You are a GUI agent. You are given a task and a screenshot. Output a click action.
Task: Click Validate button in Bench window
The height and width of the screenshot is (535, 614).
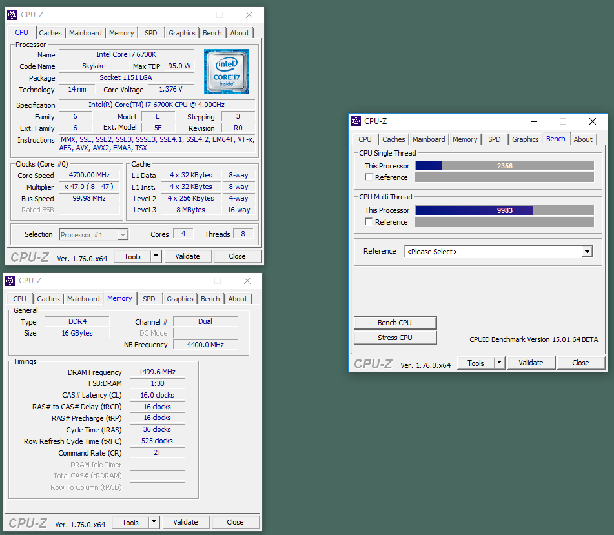(531, 363)
